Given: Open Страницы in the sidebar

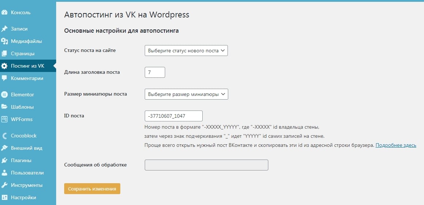Looking at the screenshot, I should tap(23, 54).
